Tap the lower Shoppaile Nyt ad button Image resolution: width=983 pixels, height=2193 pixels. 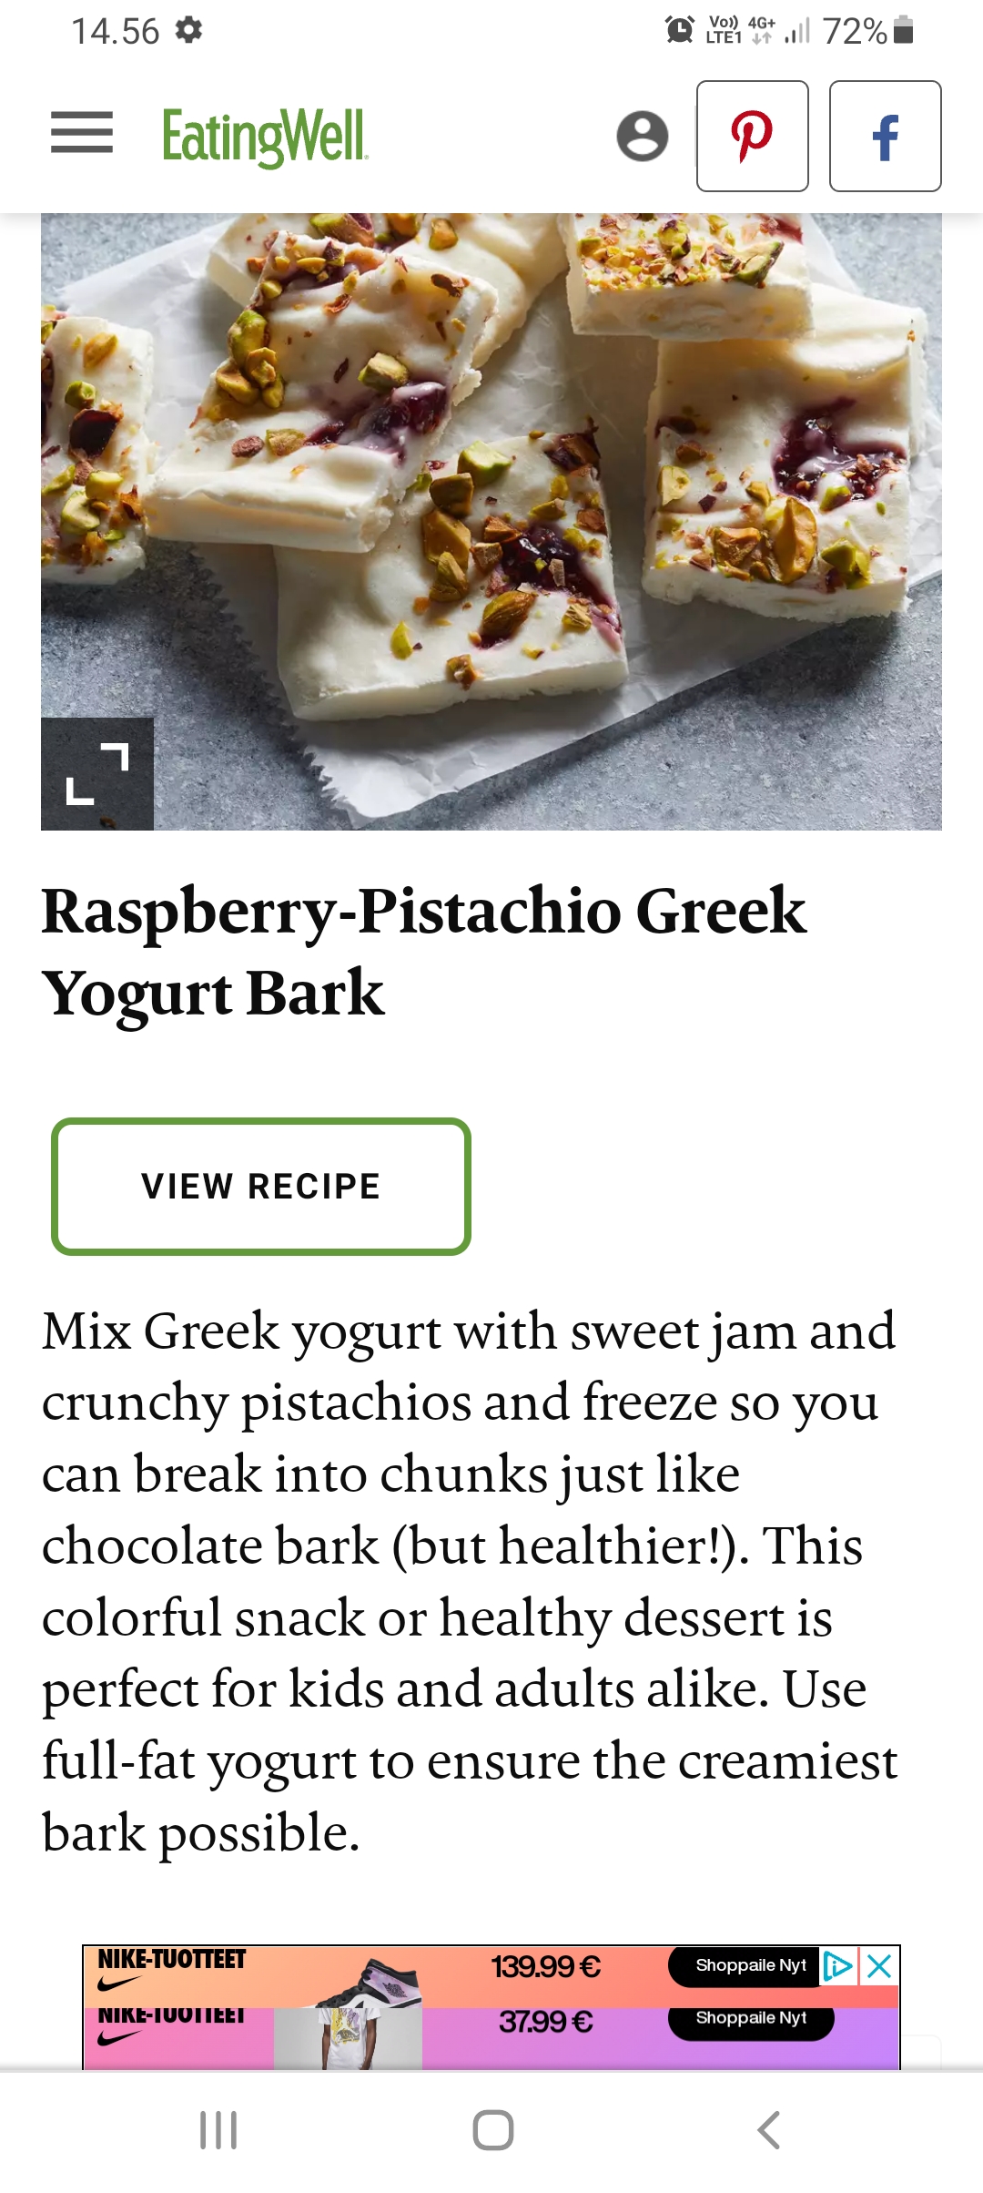(x=750, y=2018)
